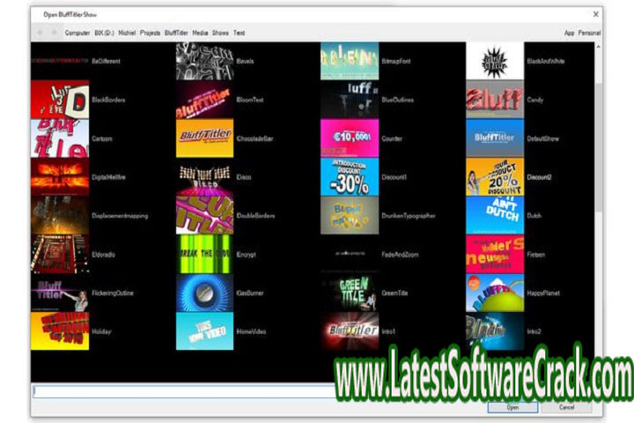Select the ChocolateBar show thumbnail
Viewport: 634px width, 423px height.
coord(204,138)
